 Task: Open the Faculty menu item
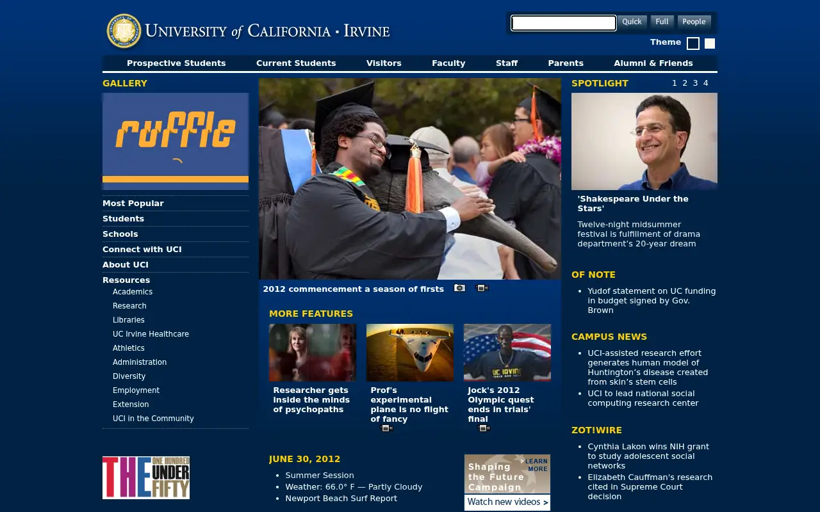[448, 63]
